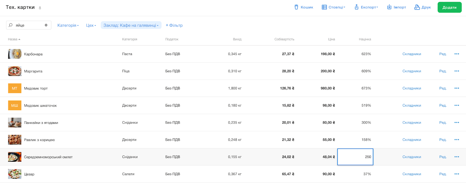Screen dimensions: 466x190
Task: Clear the search field with the x icon
Action: [46, 25]
